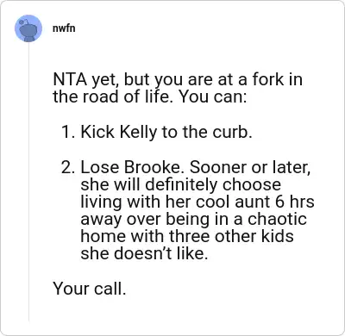Collapse the comment using the vertical thread line
This screenshot has height=336, width=345.
28,183
